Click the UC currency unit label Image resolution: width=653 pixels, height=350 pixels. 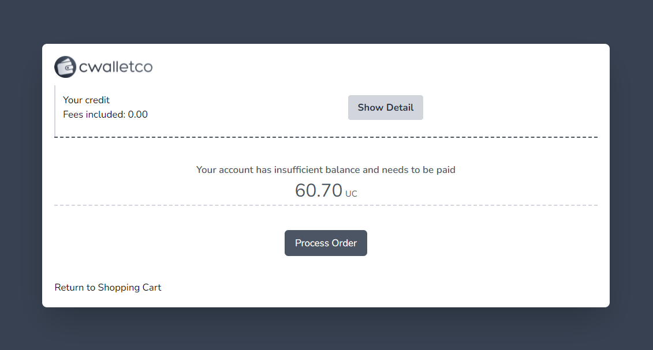click(x=351, y=194)
